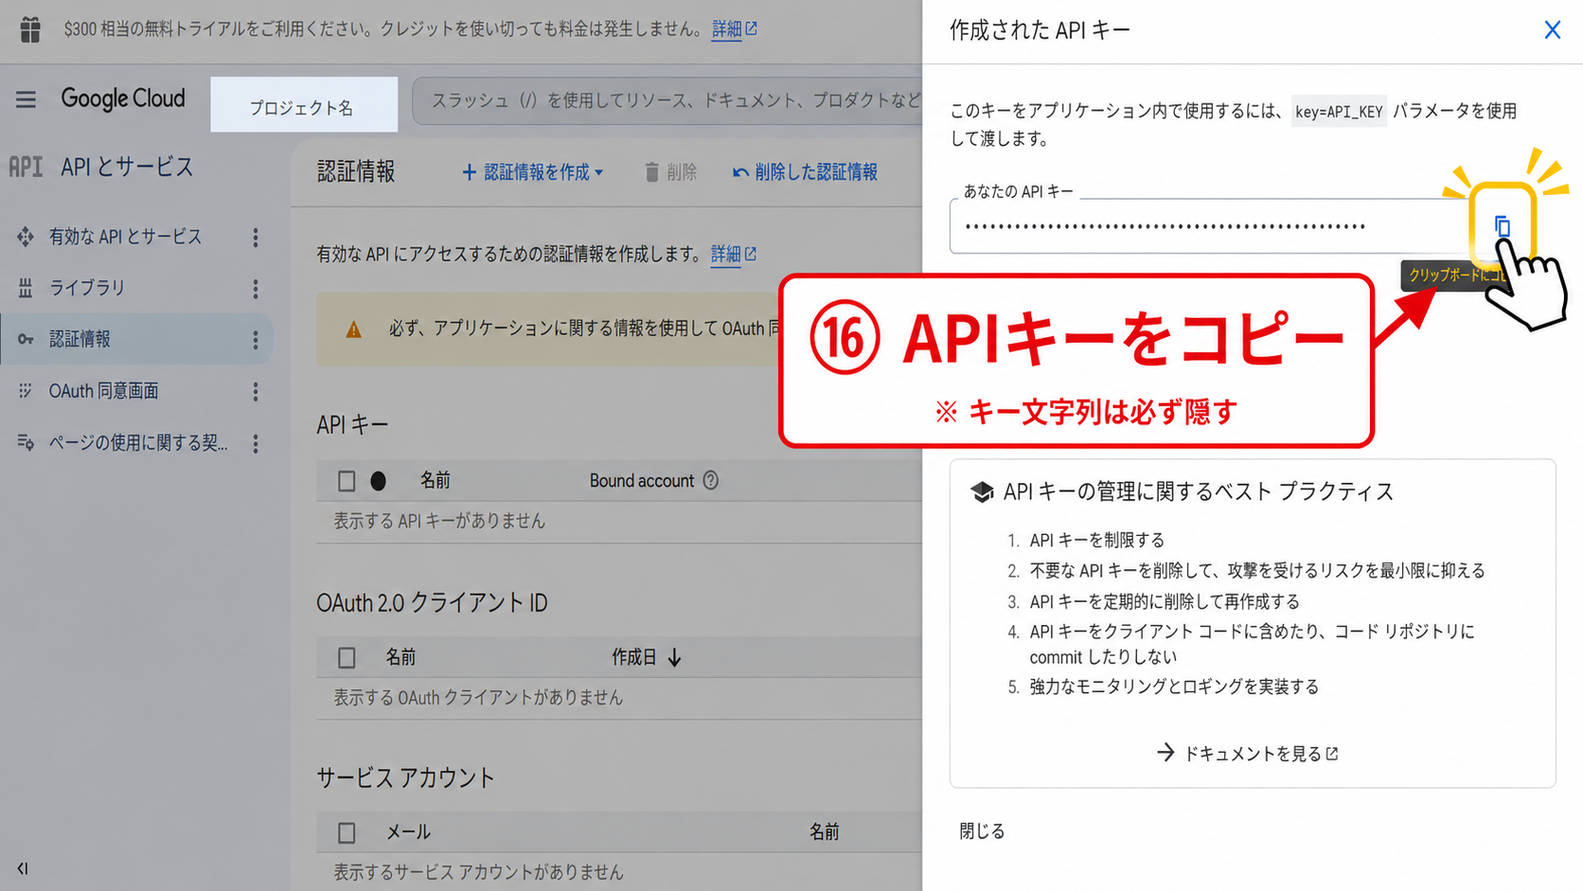The width and height of the screenshot is (1583, 891).
Task: Open ドキュメントを見る link
Action: (1249, 754)
